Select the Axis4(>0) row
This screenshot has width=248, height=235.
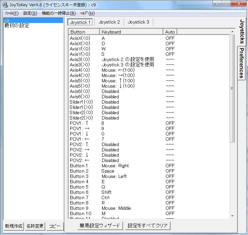tap(149, 75)
